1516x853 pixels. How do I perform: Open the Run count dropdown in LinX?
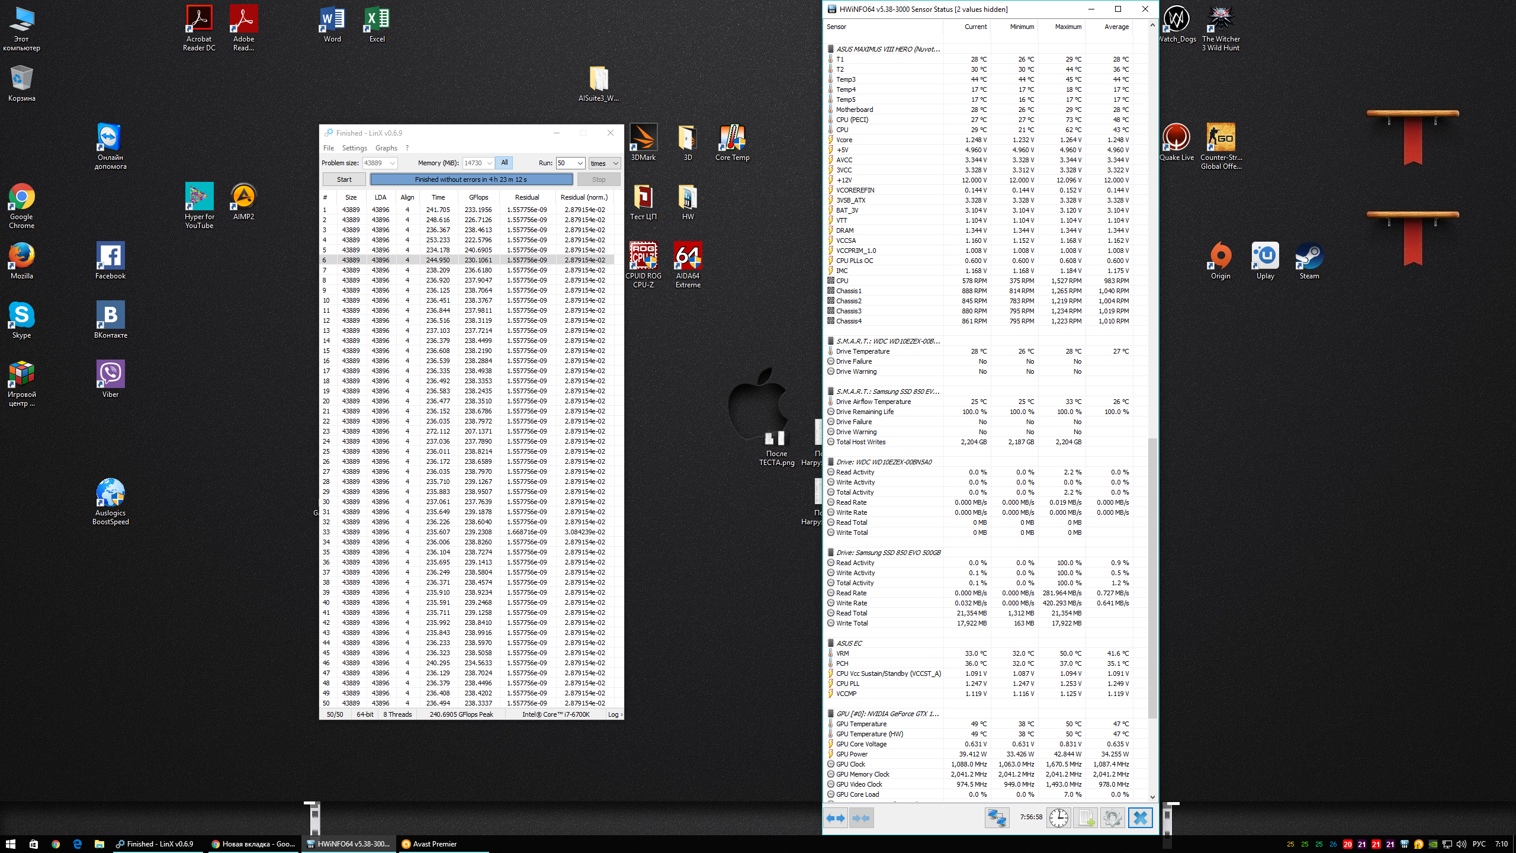[580, 163]
